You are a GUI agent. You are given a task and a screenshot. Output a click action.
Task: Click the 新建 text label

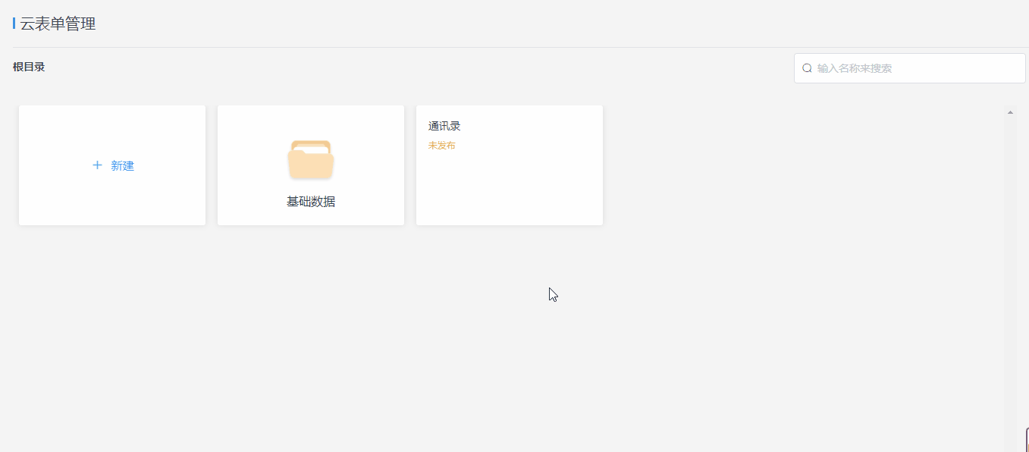(122, 166)
